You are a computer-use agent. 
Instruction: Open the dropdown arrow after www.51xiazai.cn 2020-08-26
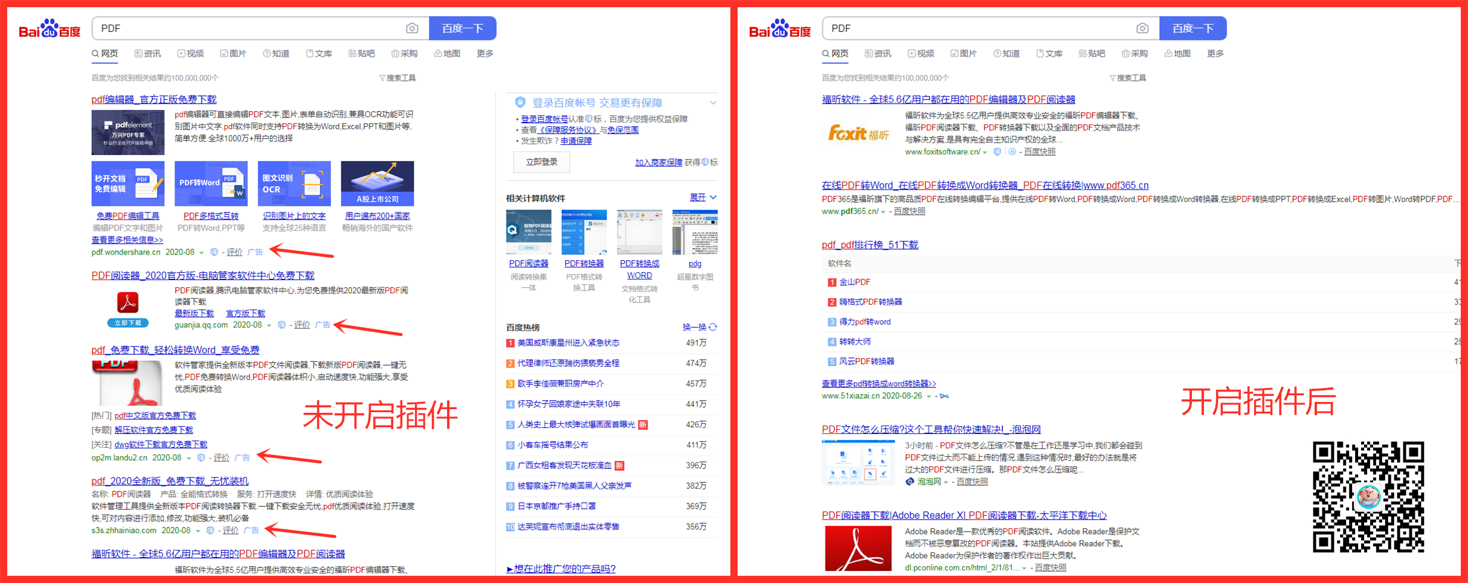click(929, 397)
